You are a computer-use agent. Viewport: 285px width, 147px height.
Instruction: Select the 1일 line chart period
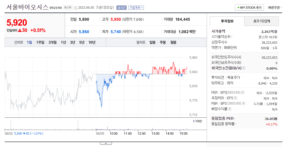[x=29, y=42]
